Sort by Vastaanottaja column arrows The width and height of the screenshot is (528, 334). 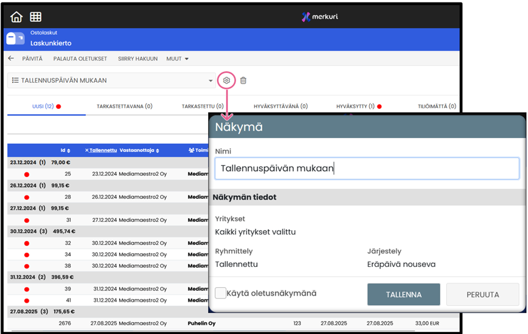pos(157,150)
